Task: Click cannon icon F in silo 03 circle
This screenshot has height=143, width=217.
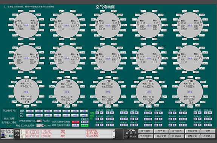Action: coord(15,25)
